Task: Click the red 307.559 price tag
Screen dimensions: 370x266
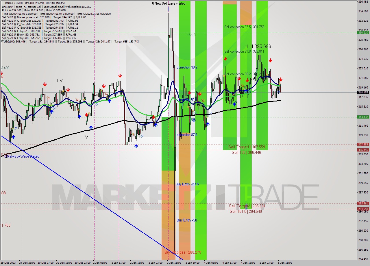Action: click(363, 145)
